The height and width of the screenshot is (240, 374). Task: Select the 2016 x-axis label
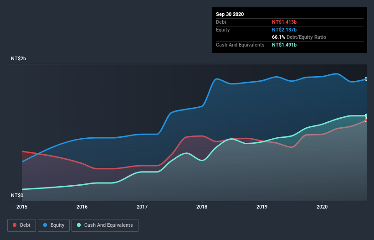pos(82,207)
